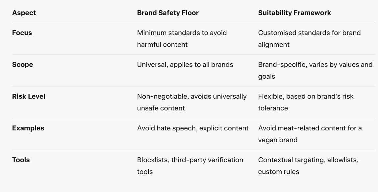Select the Brand Safety Floor column header
Screen dimensions: 378x192
168,13
